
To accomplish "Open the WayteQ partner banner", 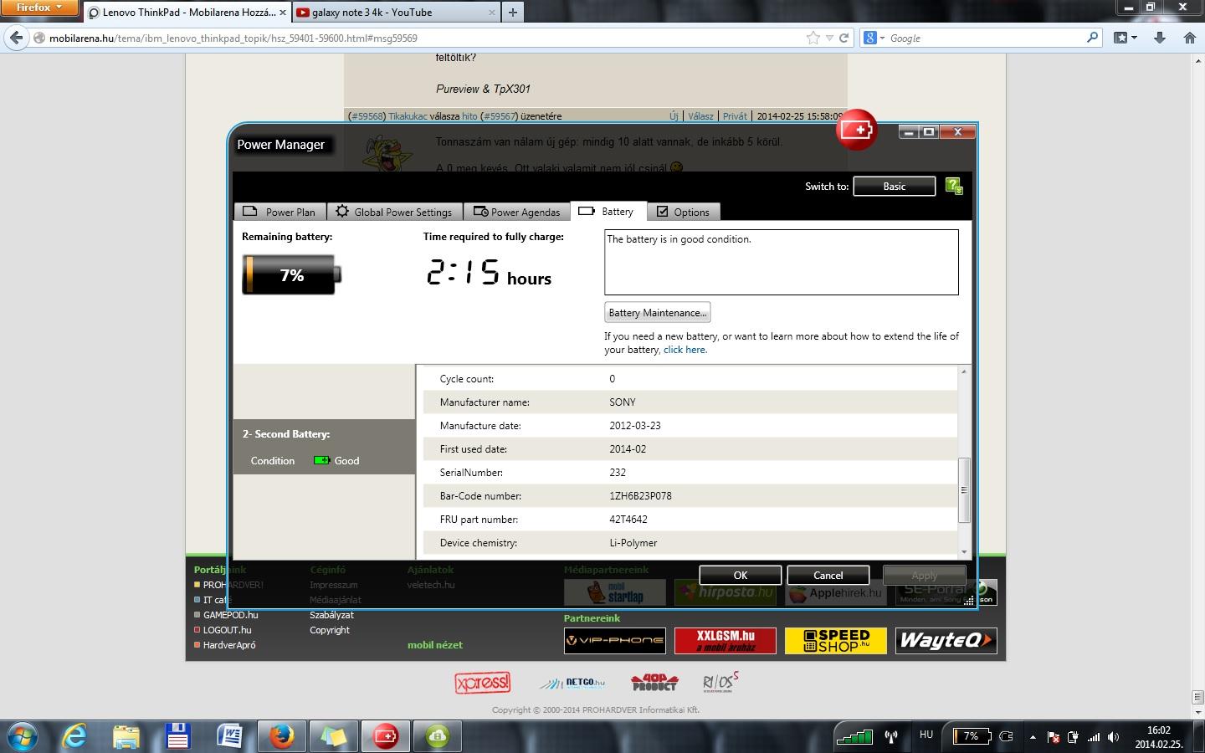I will tap(946, 640).
